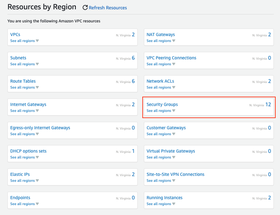Screen dimensions: 280x215
Task: Expand See all regions under Virtual Private Gateways
Action: coord(161,157)
